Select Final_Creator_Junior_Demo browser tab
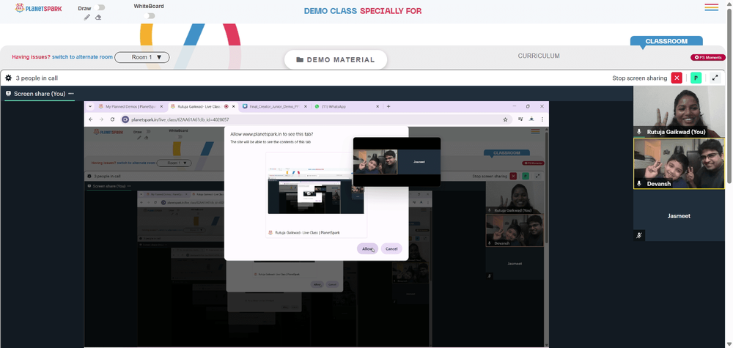 coord(274,106)
